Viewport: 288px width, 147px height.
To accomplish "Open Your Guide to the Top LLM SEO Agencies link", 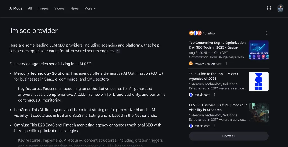I will pos(213,76).
